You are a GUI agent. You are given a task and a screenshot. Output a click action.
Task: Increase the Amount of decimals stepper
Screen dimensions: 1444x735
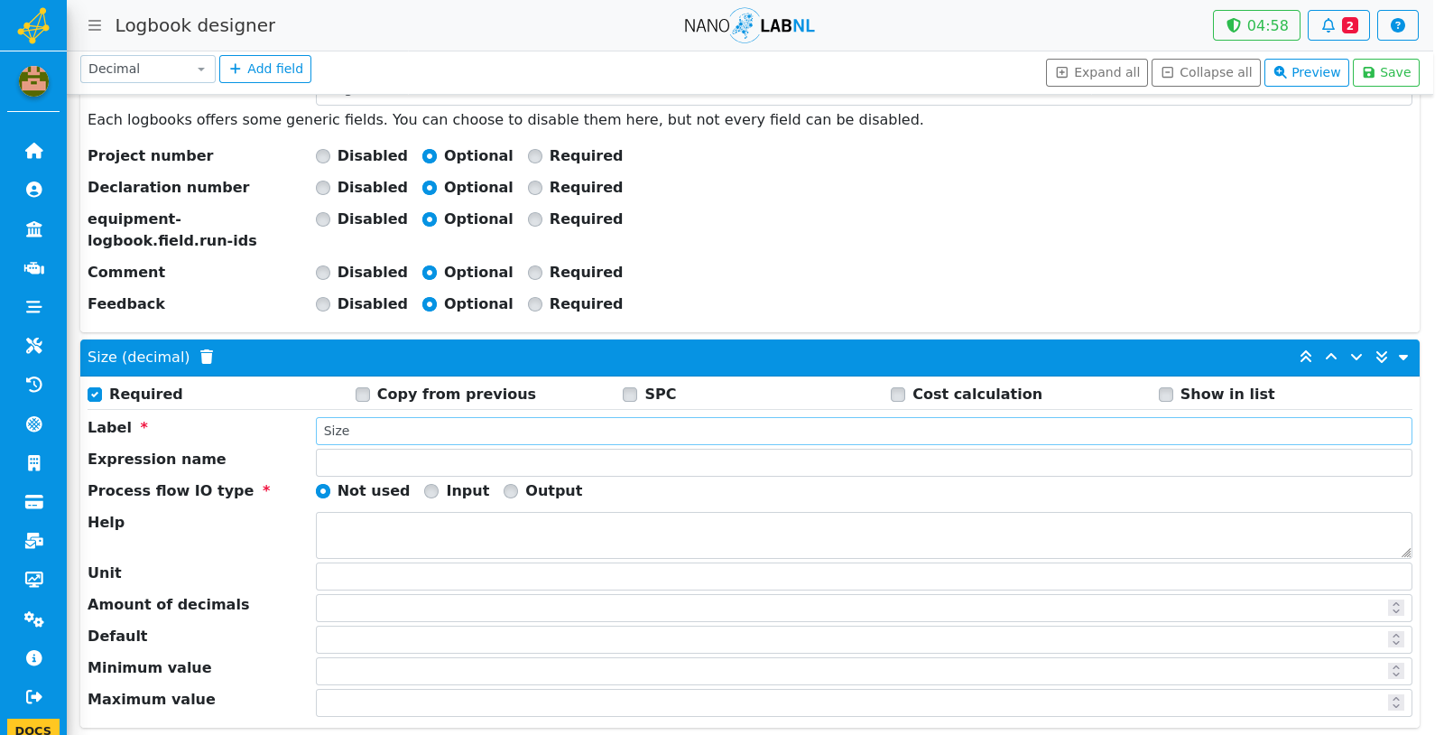point(1396,604)
